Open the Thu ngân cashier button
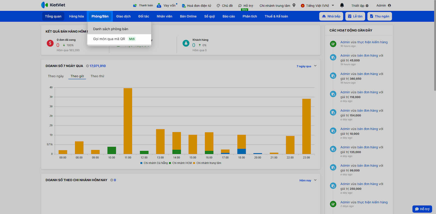The image size is (436, 214). [379, 16]
